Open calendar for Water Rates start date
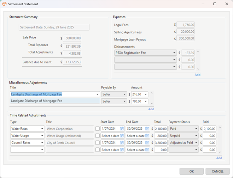 122,129
